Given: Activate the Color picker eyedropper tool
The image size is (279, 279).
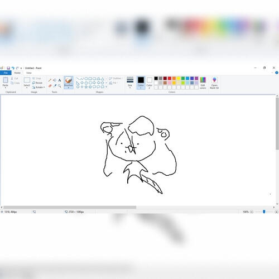Looking at the screenshot, I should (55, 86).
